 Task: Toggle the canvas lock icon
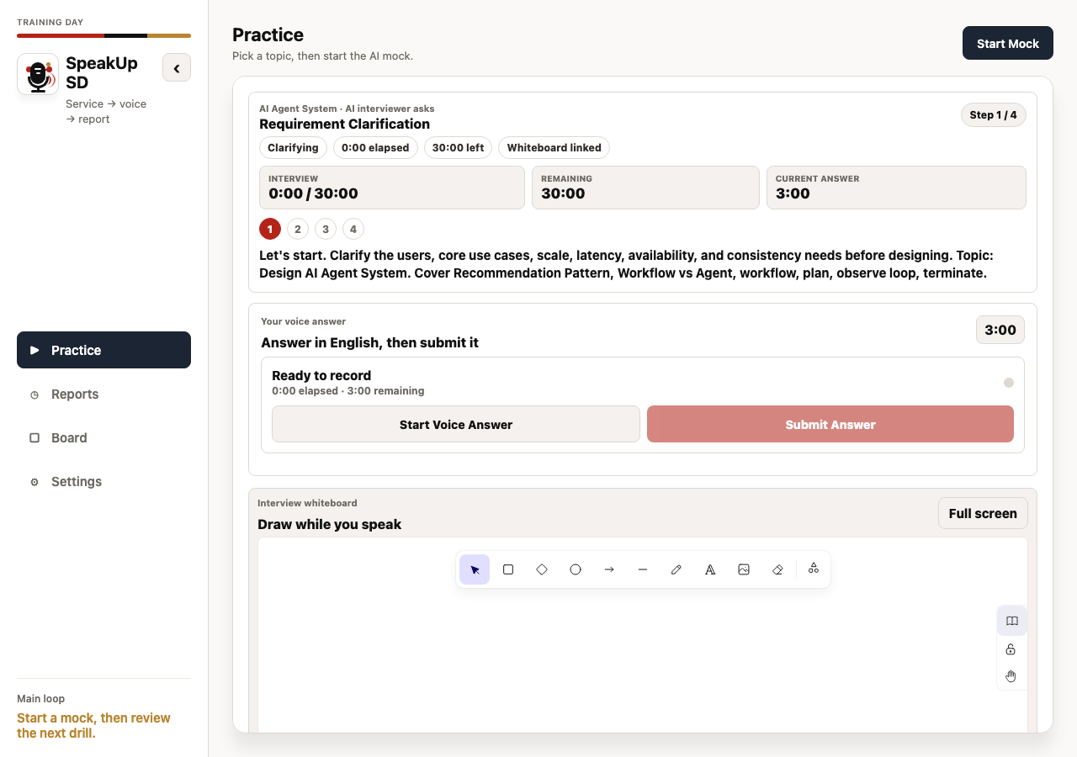click(x=1011, y=649)
